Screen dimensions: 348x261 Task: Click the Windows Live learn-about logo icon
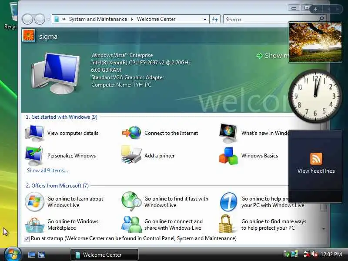click(34, 202)
